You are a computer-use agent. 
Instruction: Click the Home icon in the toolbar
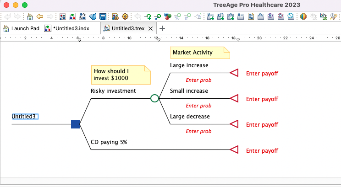[30, 17]
